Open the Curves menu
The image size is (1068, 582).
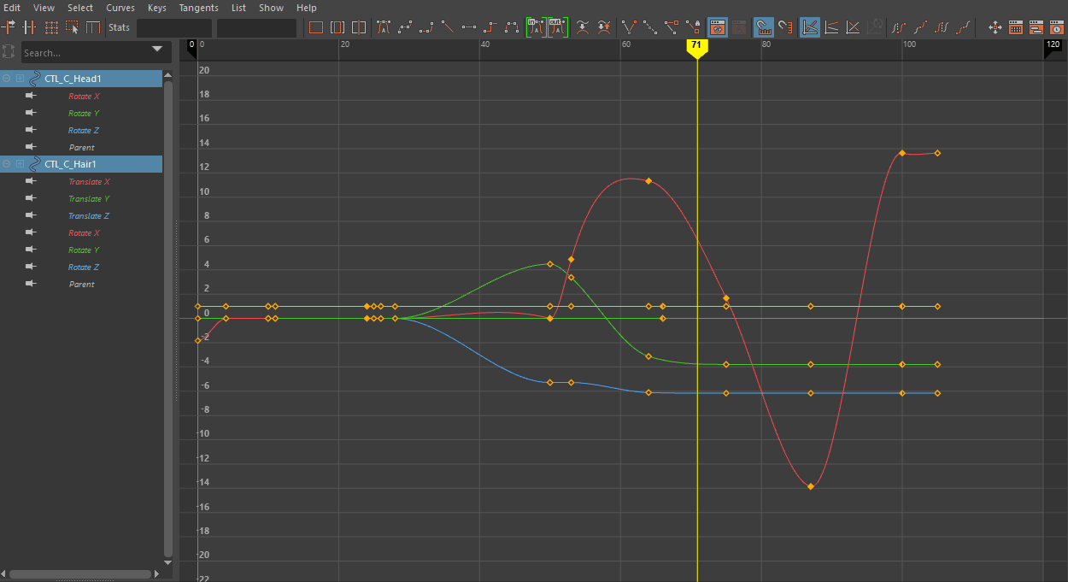click(120, 8)
